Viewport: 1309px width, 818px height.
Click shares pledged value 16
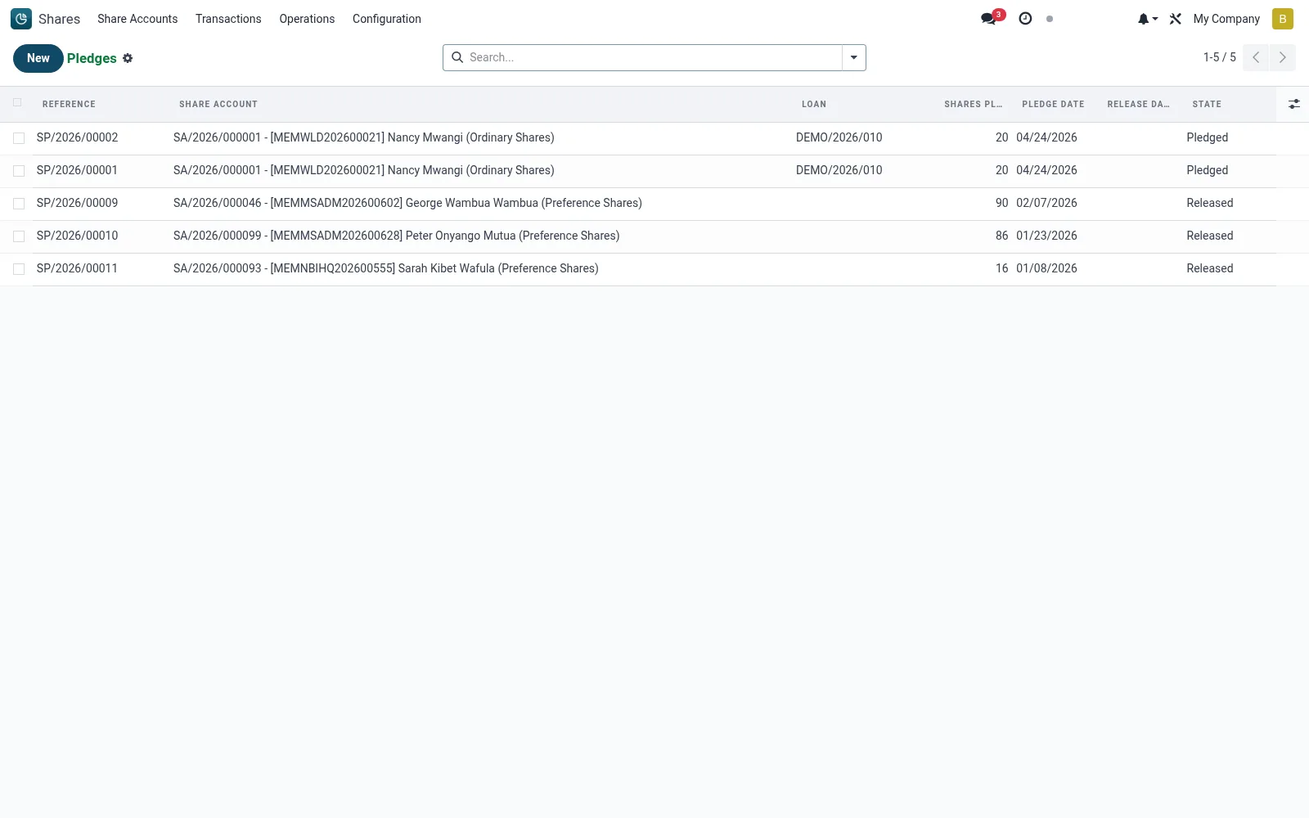pyautogui.click(x=1001, y=268)
